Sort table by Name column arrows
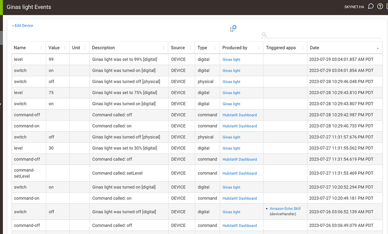Viewport: 388px width, 234px height. point(41,48)
